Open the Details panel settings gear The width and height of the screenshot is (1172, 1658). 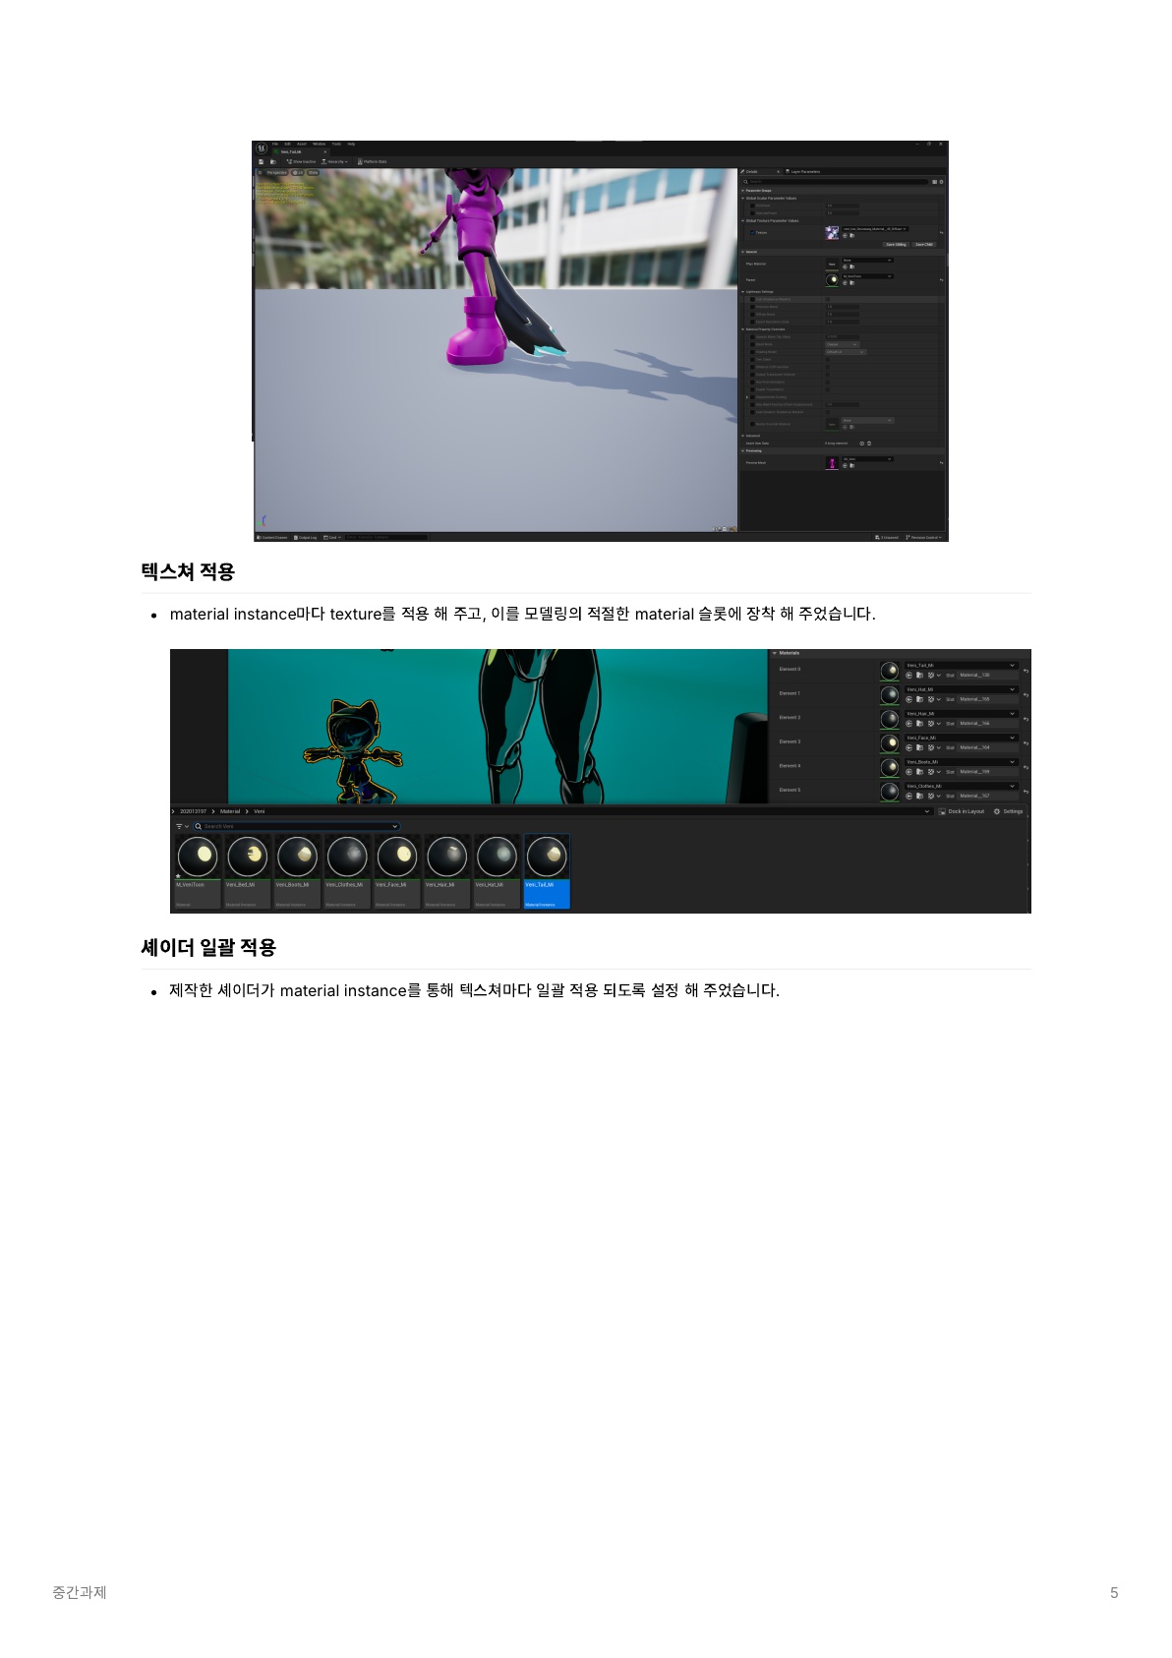click(941, 182)
